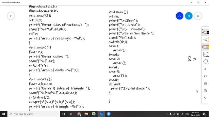Select the ruler tool
The height and width of the screenshot is (117, 209).
pos(206,54)
